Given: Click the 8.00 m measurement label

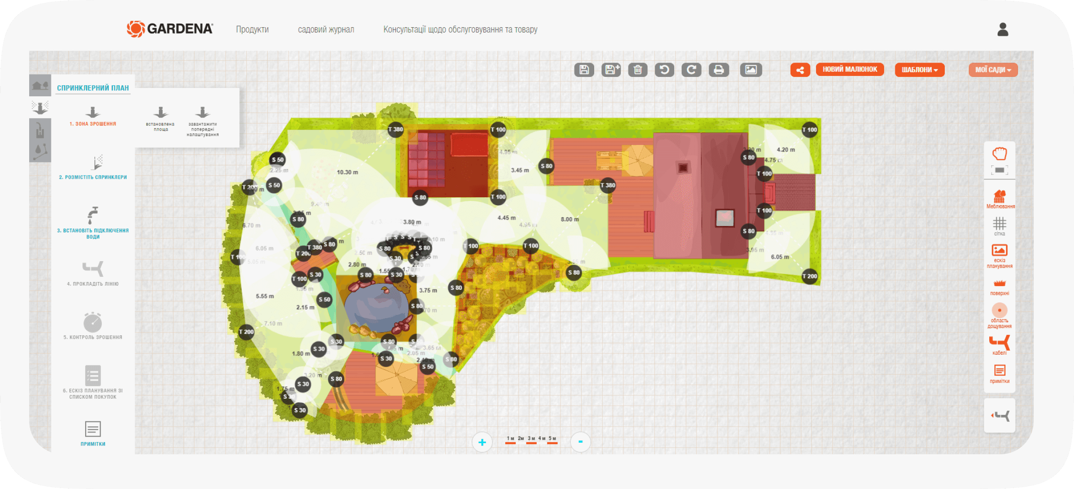Looking at the screenshot, I should 570,219.
